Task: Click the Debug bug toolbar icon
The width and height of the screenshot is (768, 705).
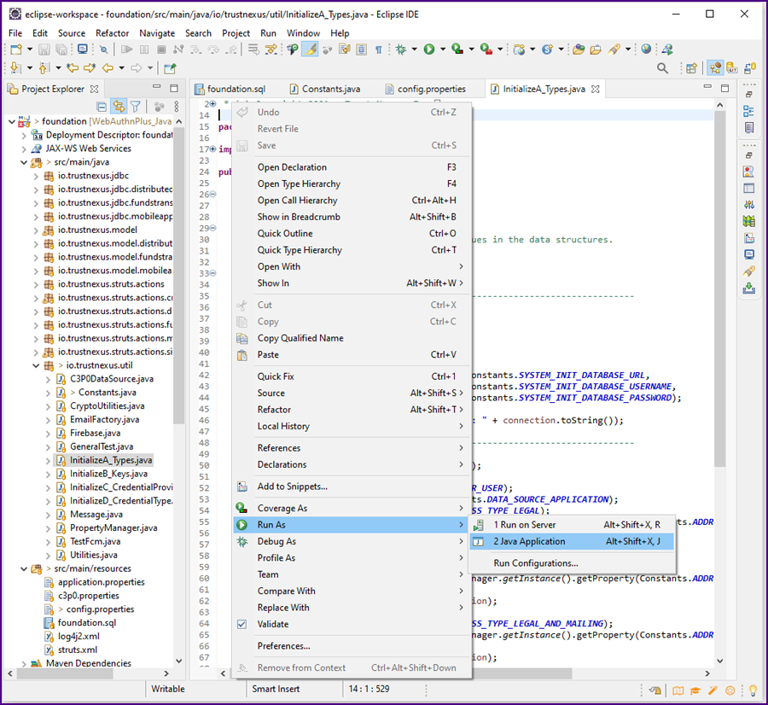Action: 401,50
